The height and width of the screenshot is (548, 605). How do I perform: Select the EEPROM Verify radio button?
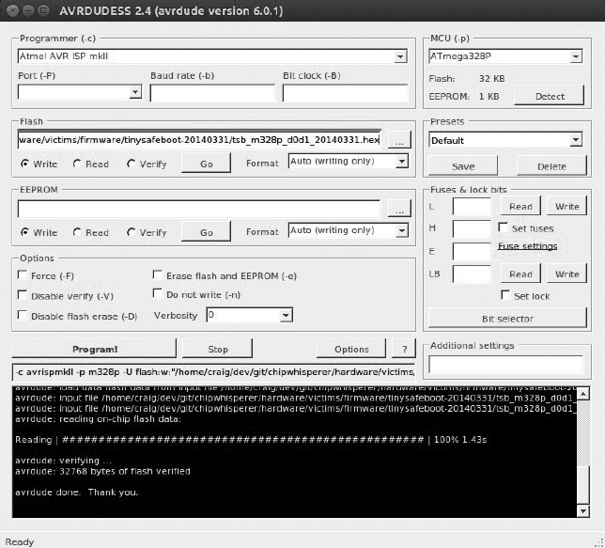pos(131,232)
